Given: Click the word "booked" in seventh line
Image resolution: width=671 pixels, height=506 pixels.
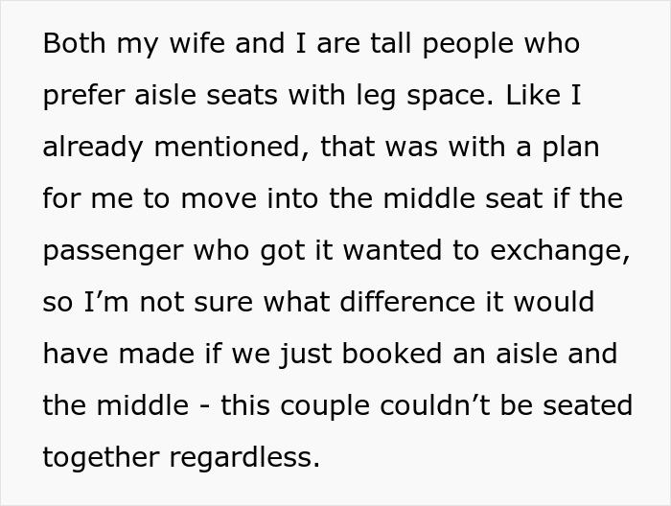Looking at the screenshot, I should (x=392, y=354).
